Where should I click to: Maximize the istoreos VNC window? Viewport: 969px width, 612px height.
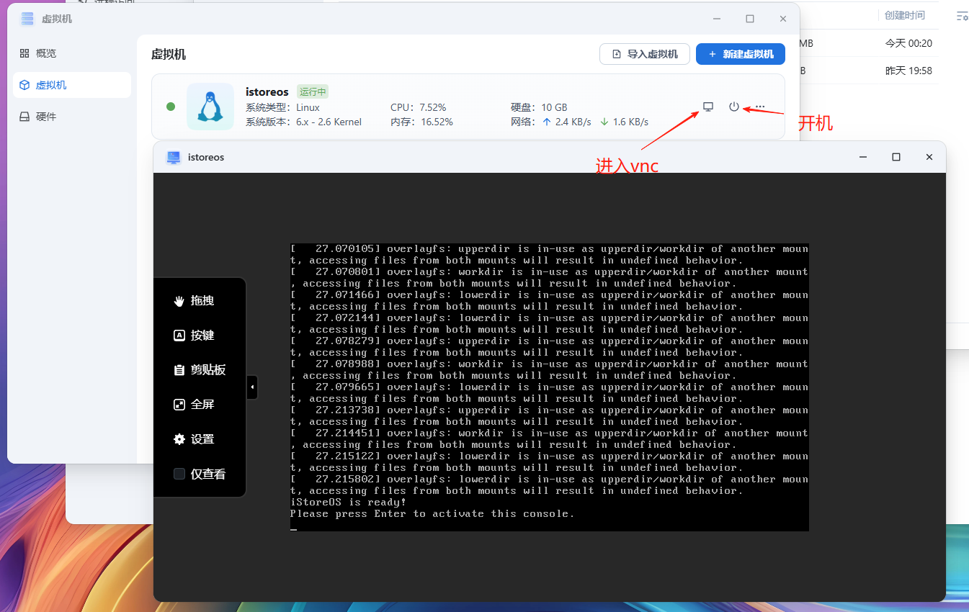coord(896,157)
